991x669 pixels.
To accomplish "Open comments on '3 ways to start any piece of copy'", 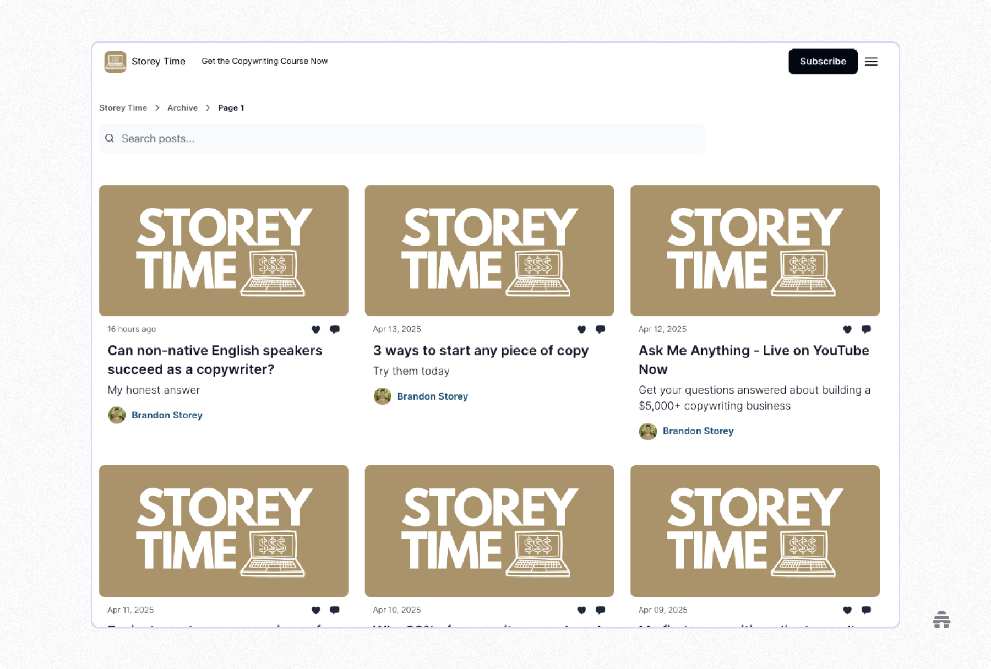I will click(x=600, y=329).
